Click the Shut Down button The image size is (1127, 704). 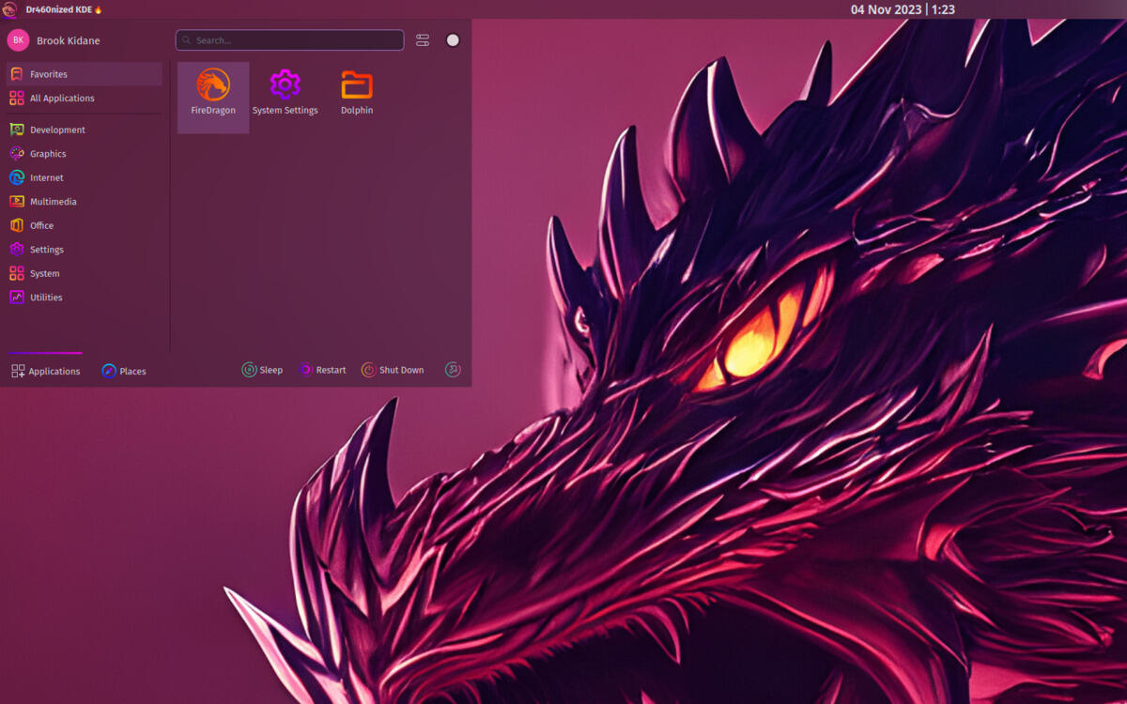pyautogui.click(x=393, y=370)
